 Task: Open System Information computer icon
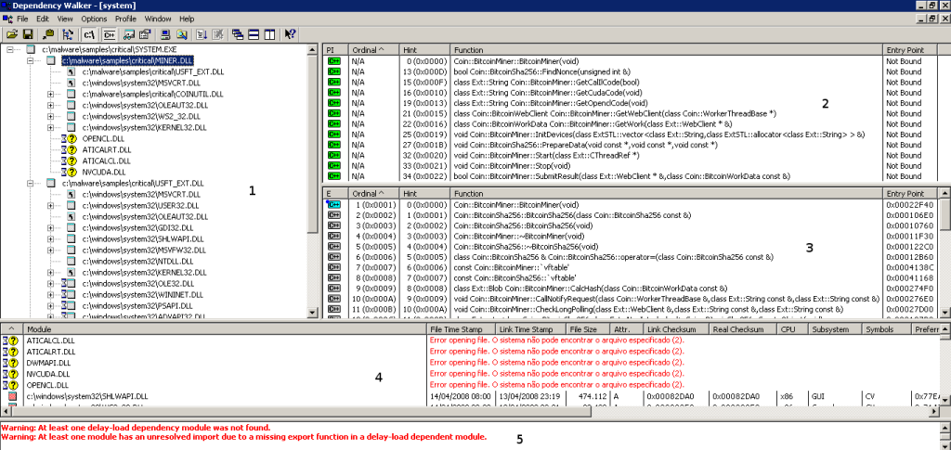tap(165, 34)
